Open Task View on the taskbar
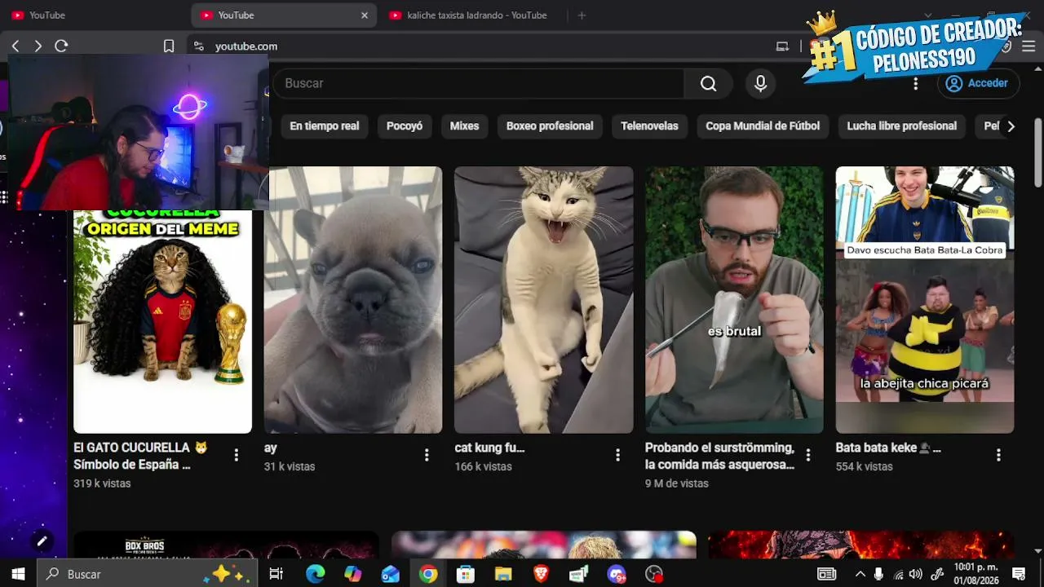 [x=276, y=574]
